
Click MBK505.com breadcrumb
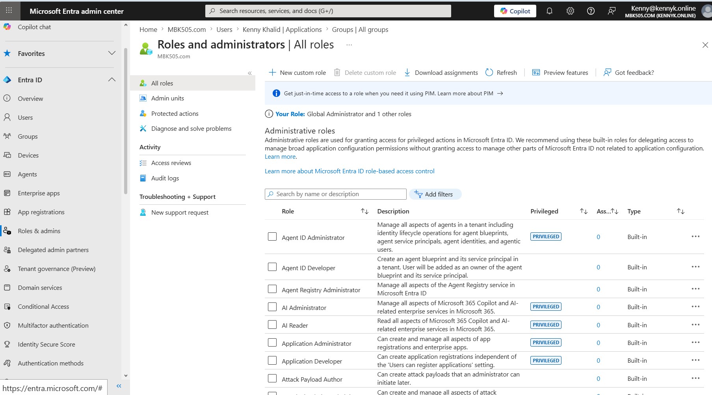coord(187,30)
